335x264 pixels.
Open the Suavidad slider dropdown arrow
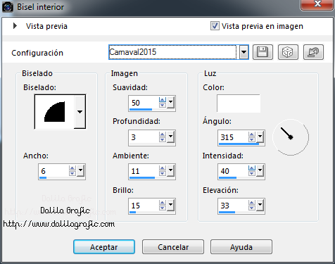[x=170, y=103]
